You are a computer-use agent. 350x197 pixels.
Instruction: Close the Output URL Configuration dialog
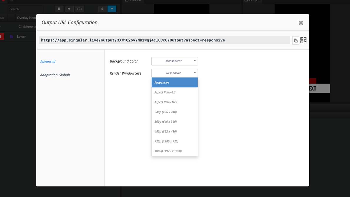(x=301, y=23)
